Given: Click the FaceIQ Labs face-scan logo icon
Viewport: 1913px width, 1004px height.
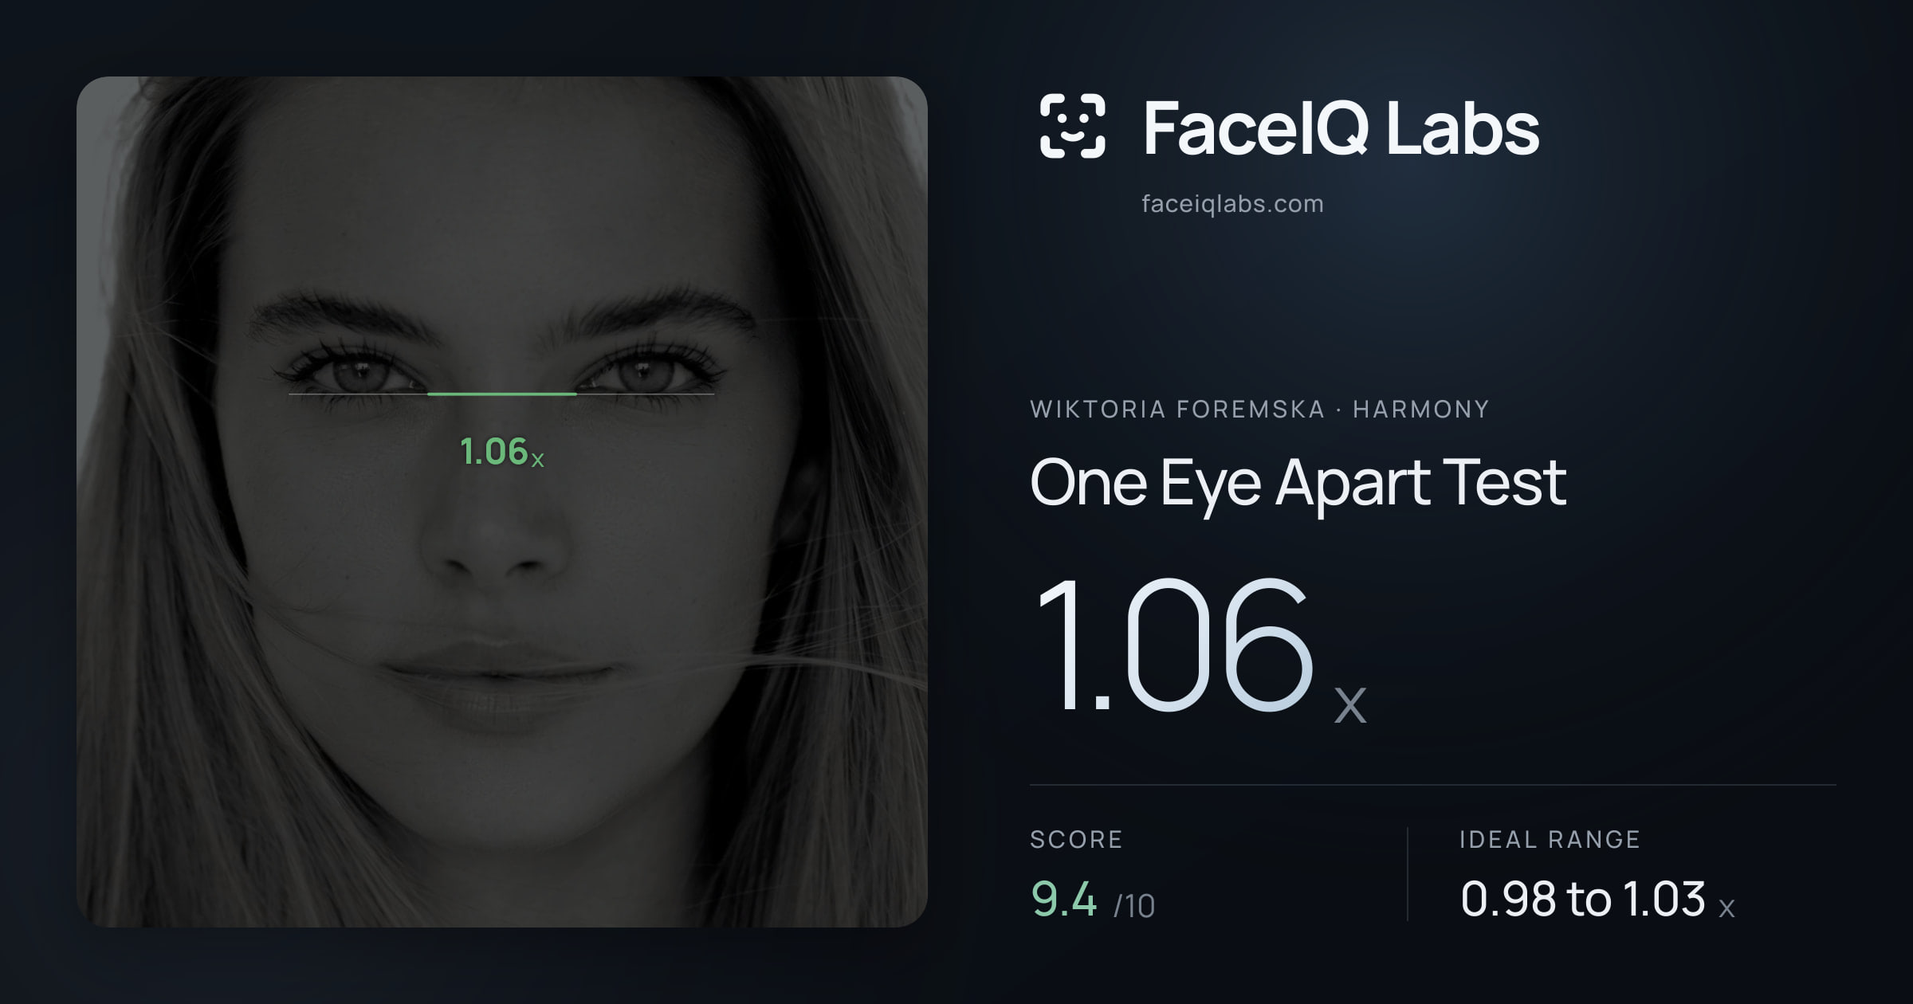Looking at the screenshot, I should click(1073, 126).
